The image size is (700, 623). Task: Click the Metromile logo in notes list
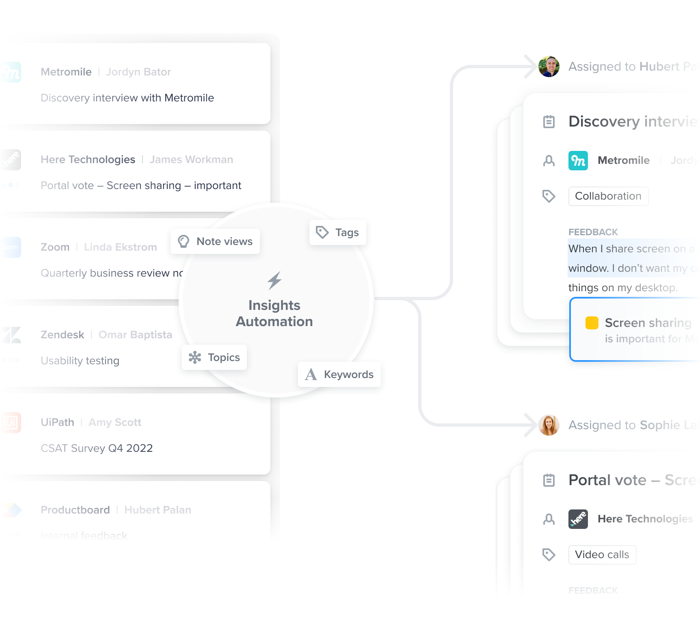11,72
